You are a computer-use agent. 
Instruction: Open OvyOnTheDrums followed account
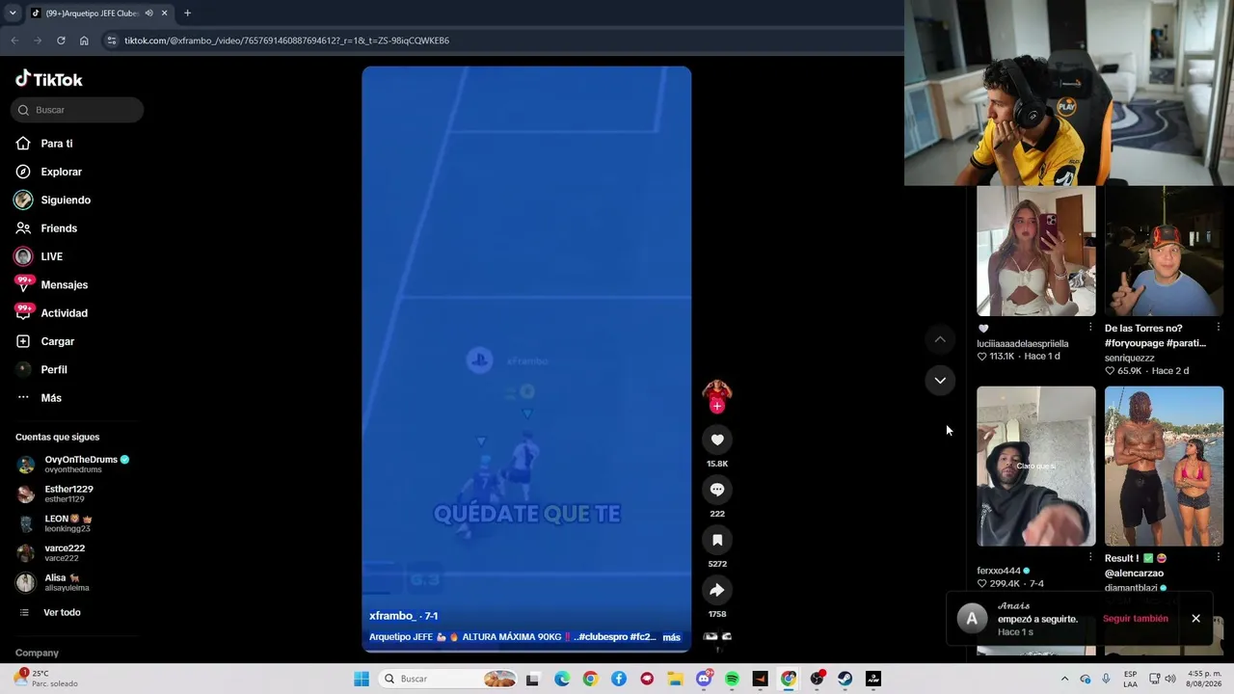(75, 464)
